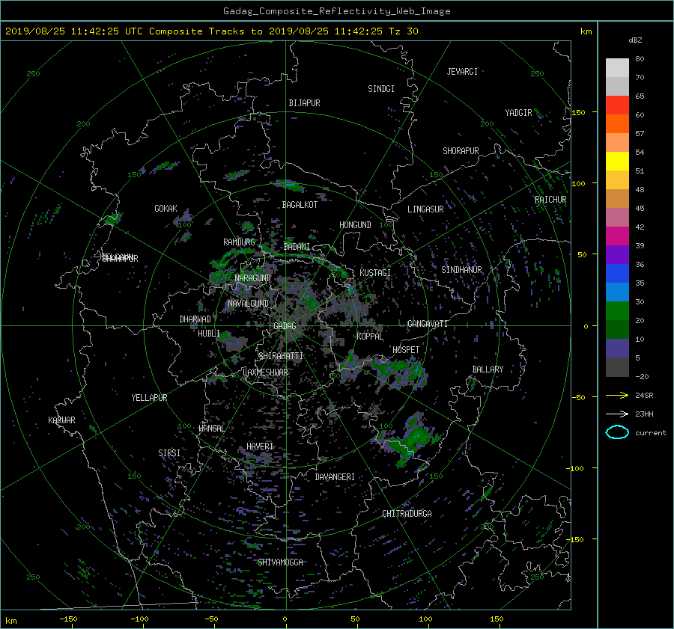Click the dBZ legend heading
Screen dimensions: 674x629
[635, 40]
